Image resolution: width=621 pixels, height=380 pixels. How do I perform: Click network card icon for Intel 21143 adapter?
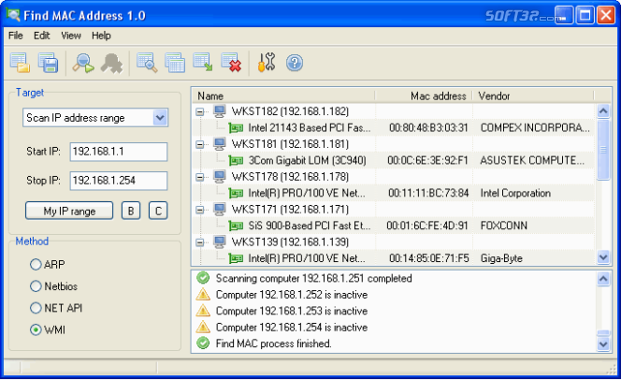[x=236, y=128]
